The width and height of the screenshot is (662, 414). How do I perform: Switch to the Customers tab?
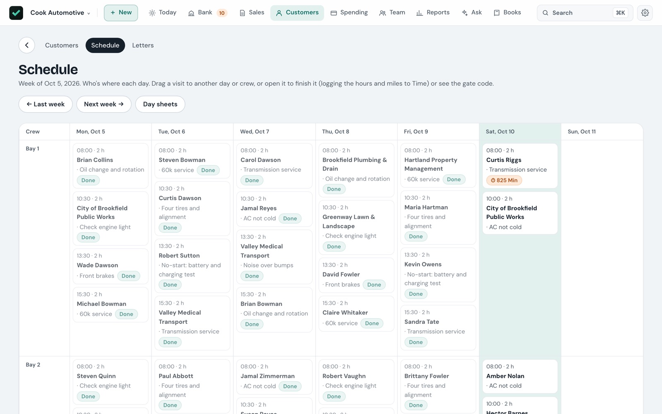click(x=62, y=46)
